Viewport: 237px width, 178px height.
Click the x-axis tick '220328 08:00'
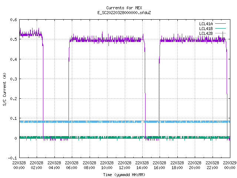pos(89,165)
